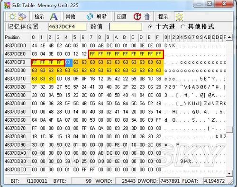Click the app icon in title bar

tap(7, 6)
